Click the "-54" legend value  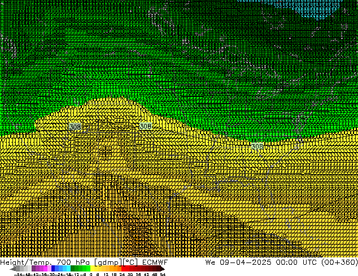coord(18,274)
